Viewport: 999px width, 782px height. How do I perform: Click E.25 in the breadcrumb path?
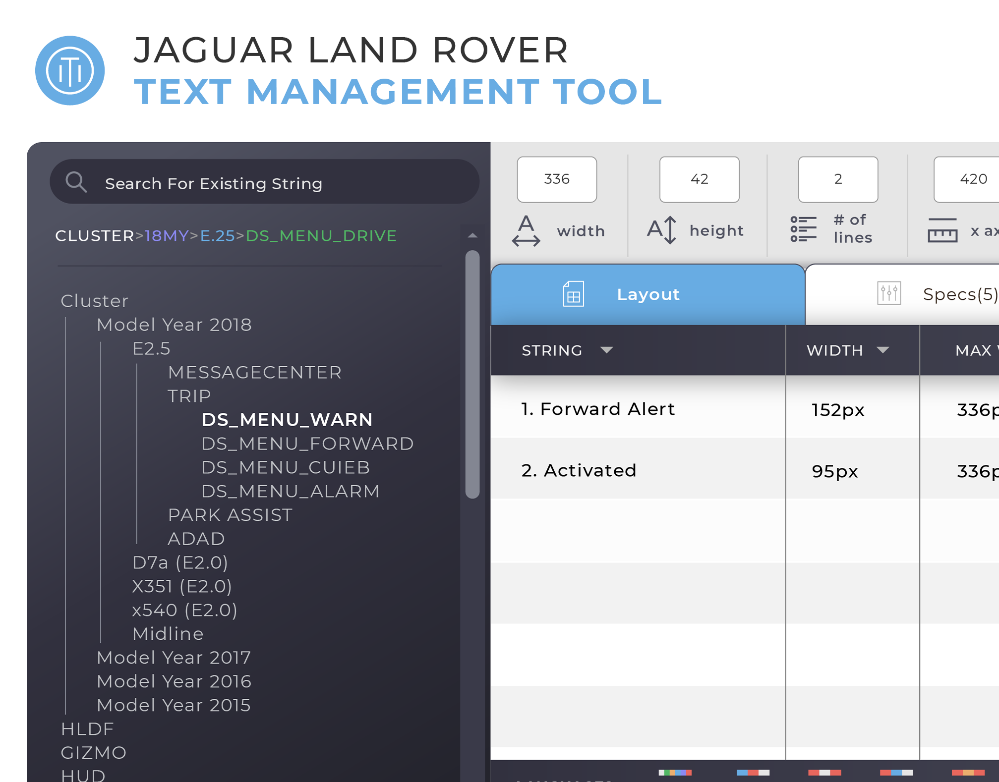tap(217, 236)
